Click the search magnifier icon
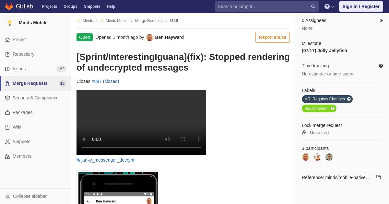The height and width of the screenshot is (204, 389). pos(313,6)
